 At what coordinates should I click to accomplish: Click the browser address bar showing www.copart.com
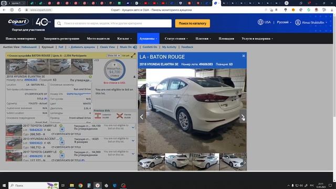tap(41, 10)
